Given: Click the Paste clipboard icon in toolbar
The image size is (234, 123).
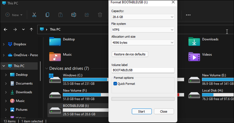Looking at the screenshot, I should click(60, 15).
